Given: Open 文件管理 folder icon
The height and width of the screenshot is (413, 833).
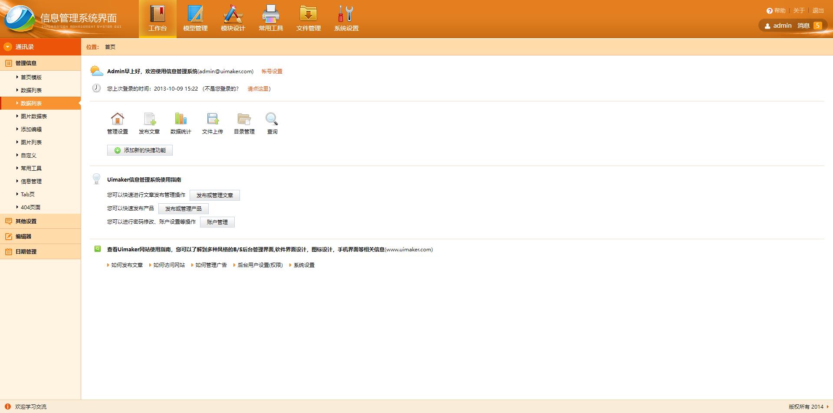Looking at the screenshot, I should click(308, 14).
